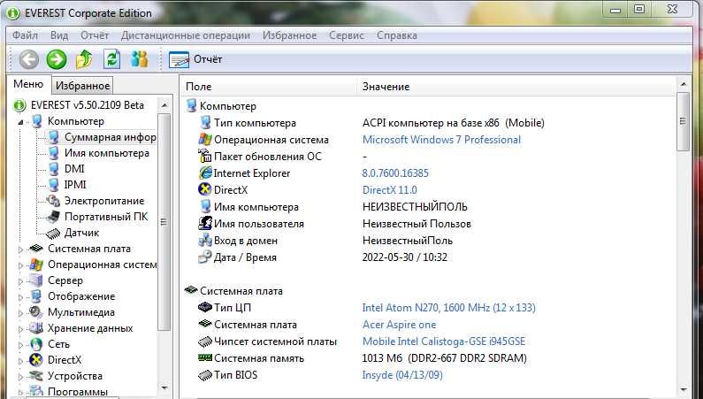Open the Вид menu
703x399 pixels.
(59, 35)
